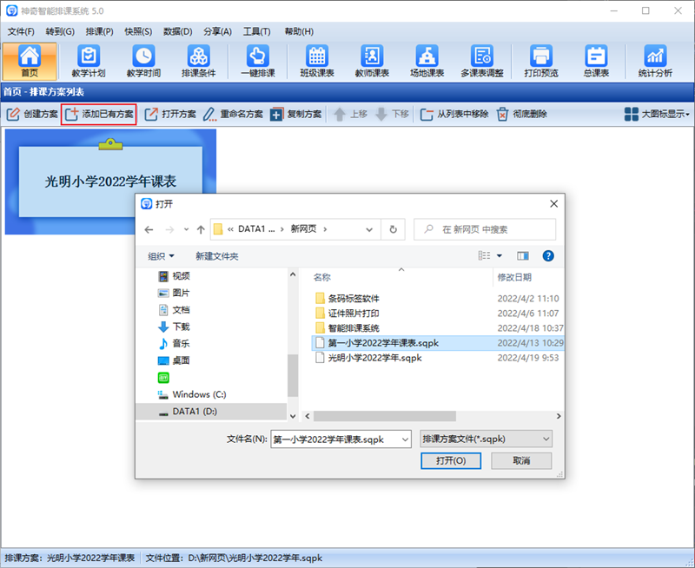Screen dimensions: 695x568
Task: Select the 条码标签软件 folder
Action: point(347,298)
